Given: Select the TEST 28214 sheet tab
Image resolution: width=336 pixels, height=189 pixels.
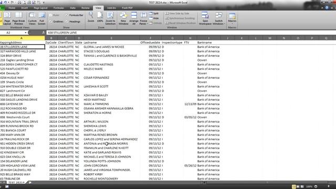Looking at the screenshot, I should pos(16,183).
